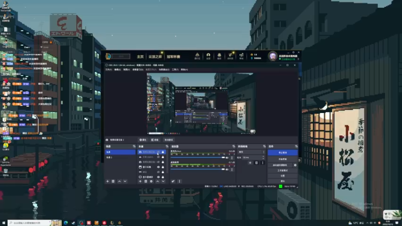Decrease transition duration with down arrow
The image size is (402, 226).
pyautogui.click(x=263, y=158)
